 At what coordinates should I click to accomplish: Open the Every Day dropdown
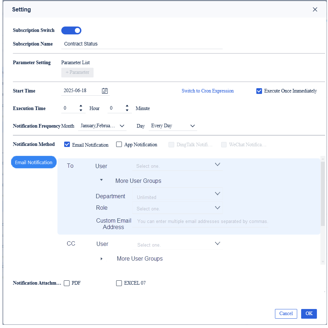pyautogui.click(x=173, y=126)
